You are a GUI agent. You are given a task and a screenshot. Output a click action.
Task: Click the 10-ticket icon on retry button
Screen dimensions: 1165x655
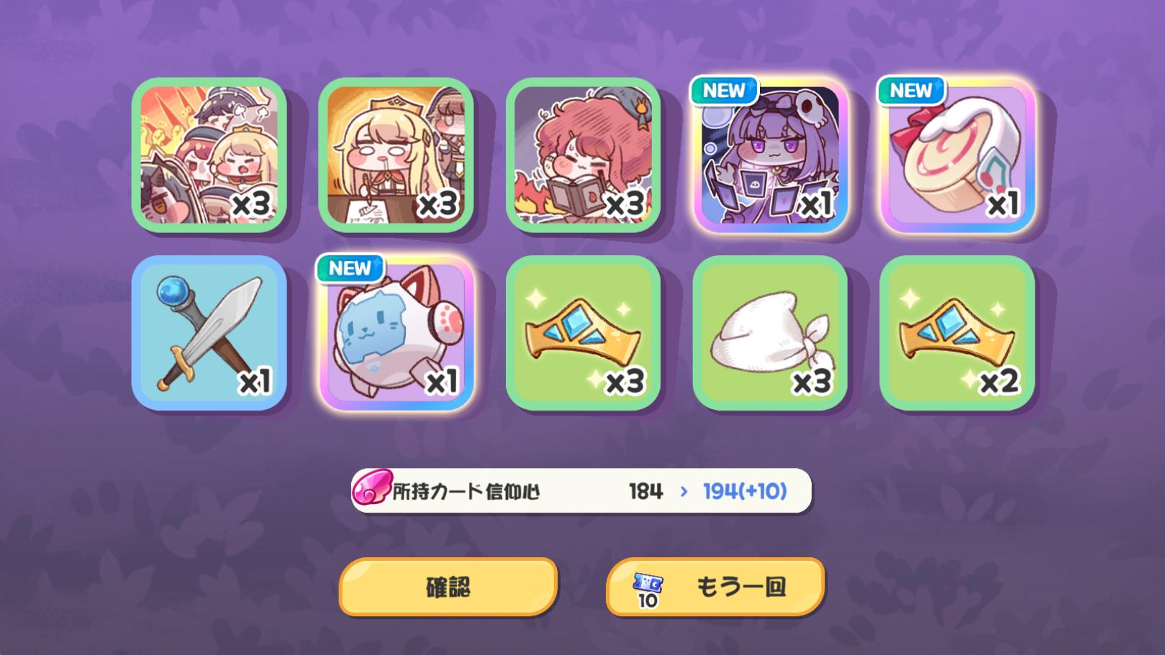(x=648, y=590)
